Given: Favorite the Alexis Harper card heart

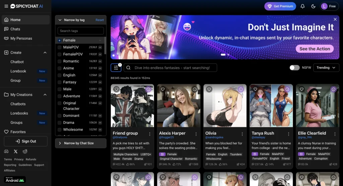Looking at the screenshot, I should pyautogui.click(x=163, y=89).
